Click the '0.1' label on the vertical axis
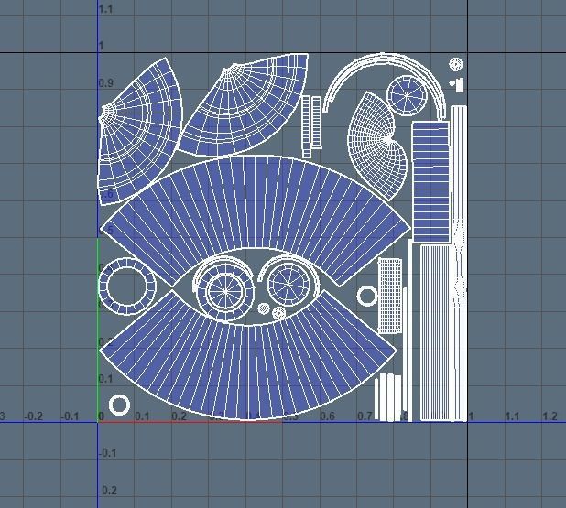This screenshot has height=508, width=566. pos(105,378)
